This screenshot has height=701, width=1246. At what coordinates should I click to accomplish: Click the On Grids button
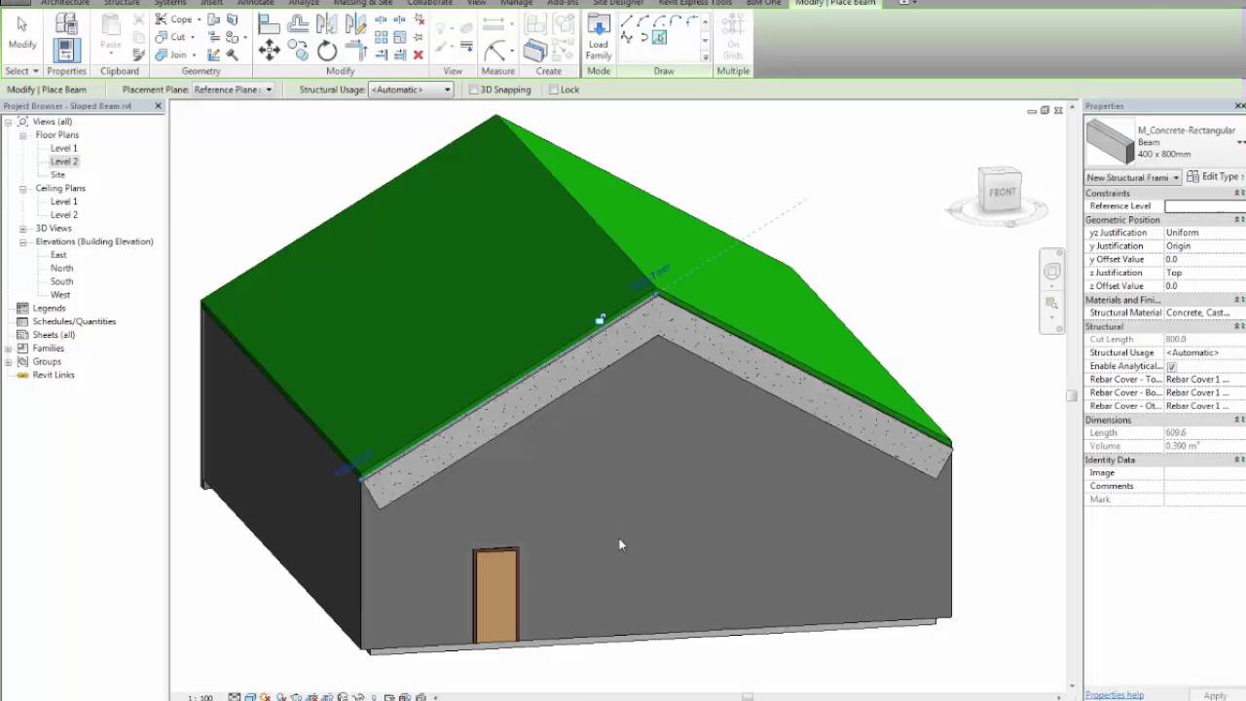coord(733,37)
